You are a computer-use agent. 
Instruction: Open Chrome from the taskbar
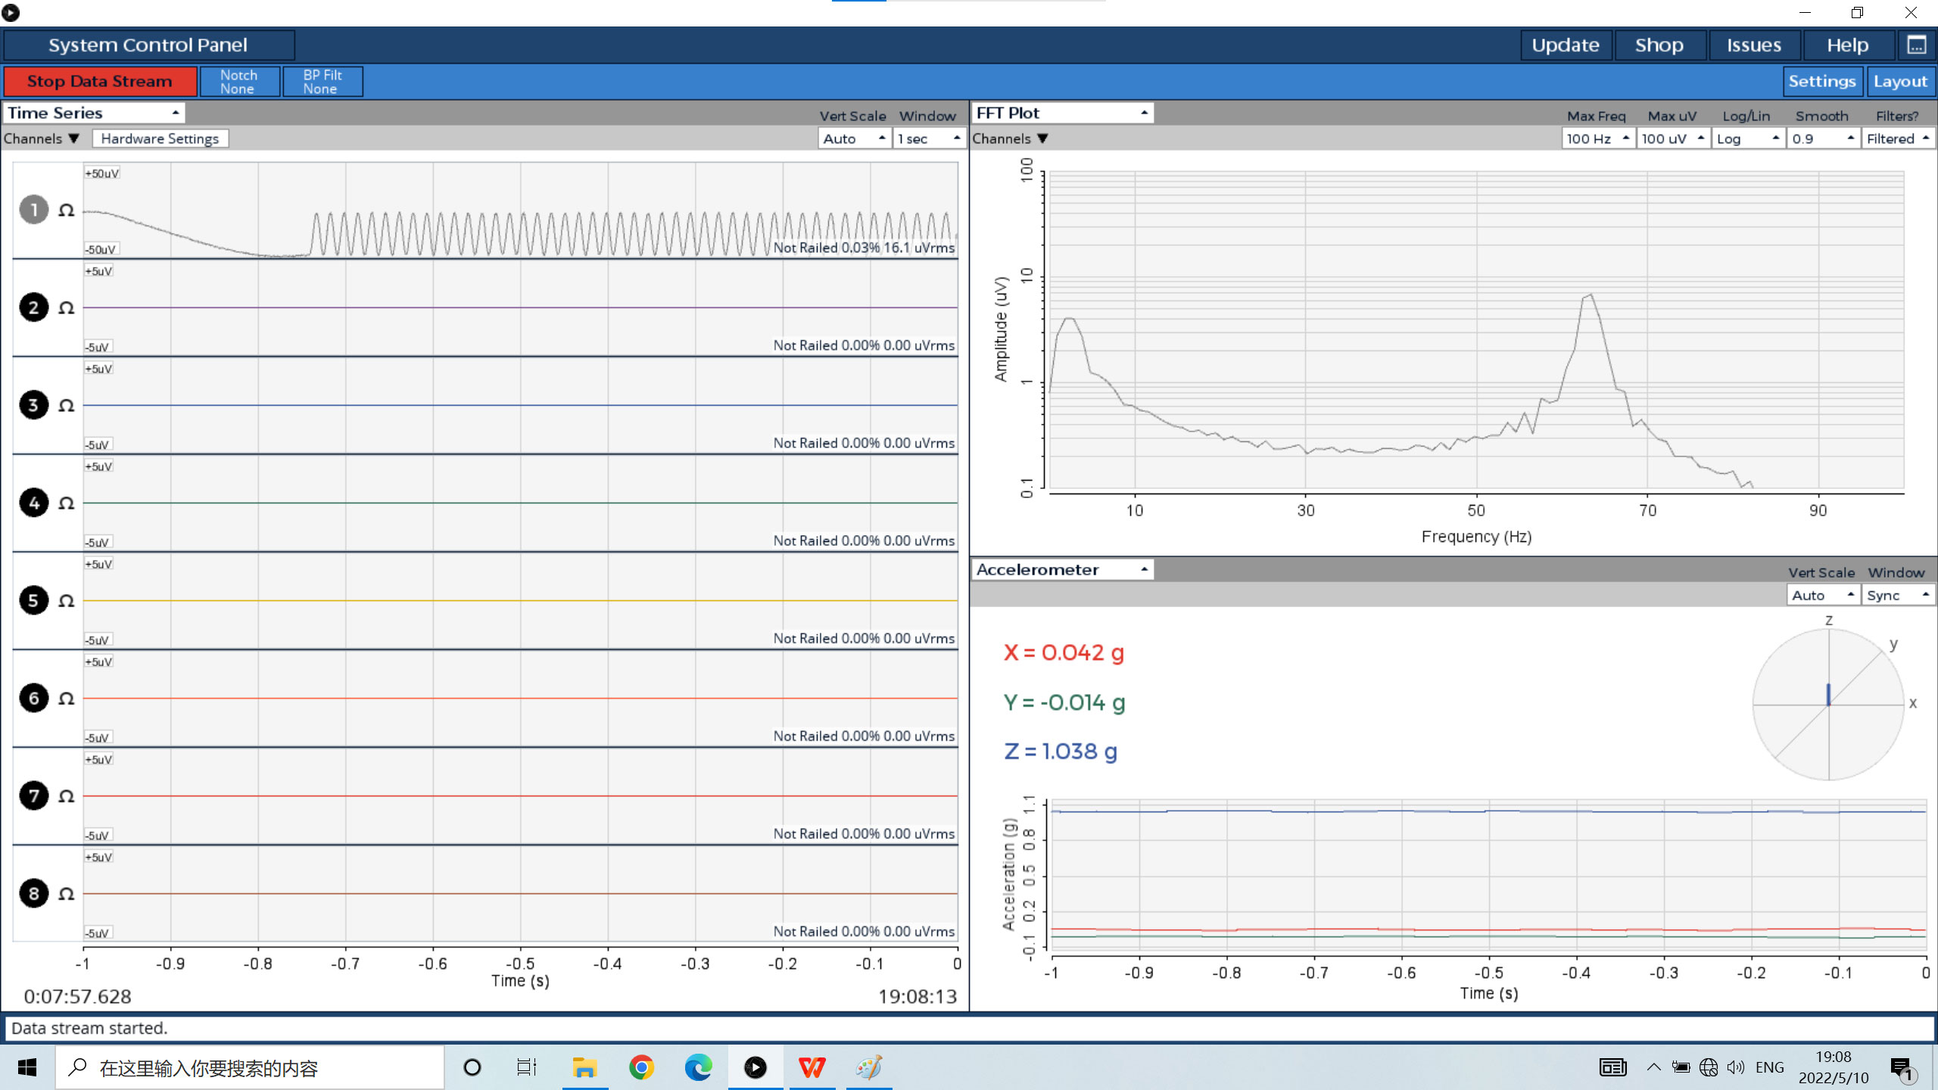[x=641, y=1068]
